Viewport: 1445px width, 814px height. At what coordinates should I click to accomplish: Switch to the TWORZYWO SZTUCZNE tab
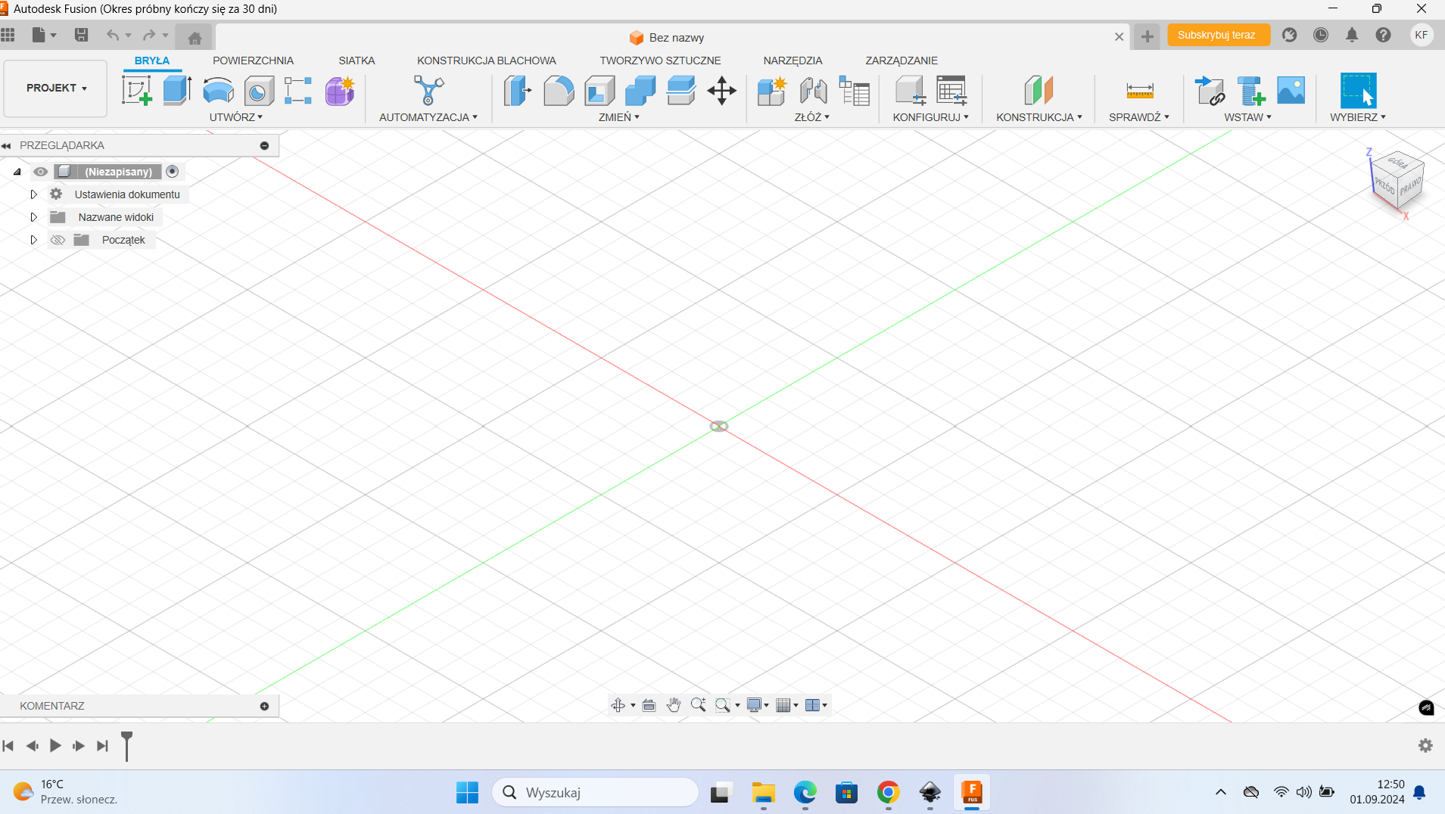660,61
